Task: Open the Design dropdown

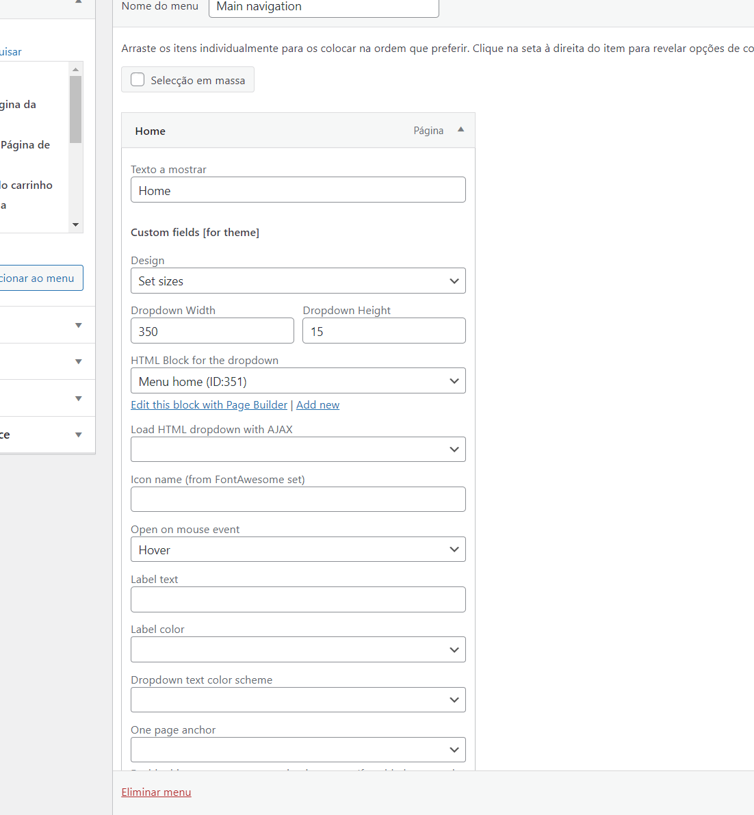Action: 298,281
